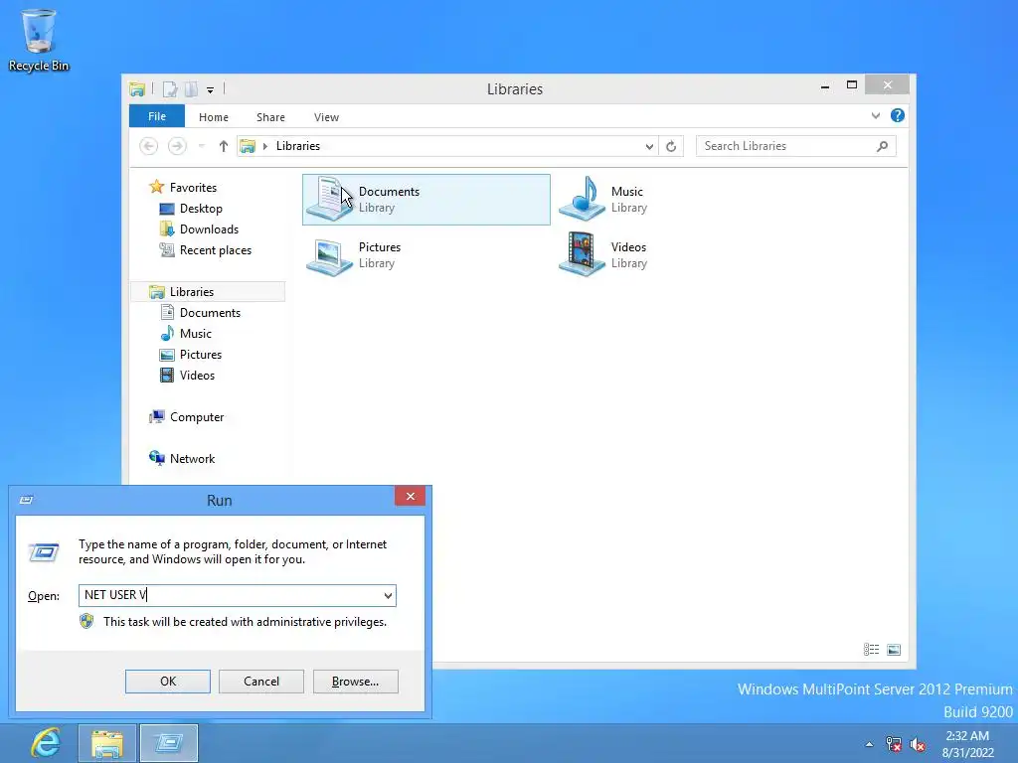Refresh the Libraries view
The height and width of the screenshot is (763, 1018).
pyautogui.click(x=671, y=147)
